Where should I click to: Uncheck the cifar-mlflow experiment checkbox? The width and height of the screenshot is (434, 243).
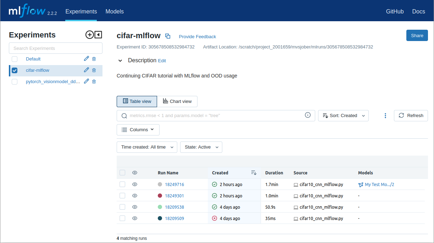[x=15, y=70]
